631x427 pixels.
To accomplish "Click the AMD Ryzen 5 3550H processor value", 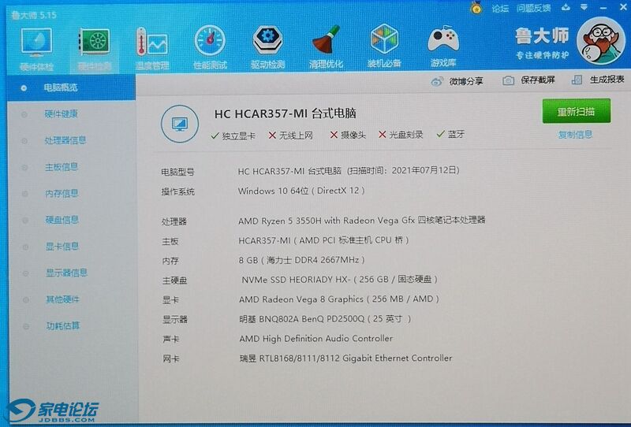I will [x=362, y=221].
